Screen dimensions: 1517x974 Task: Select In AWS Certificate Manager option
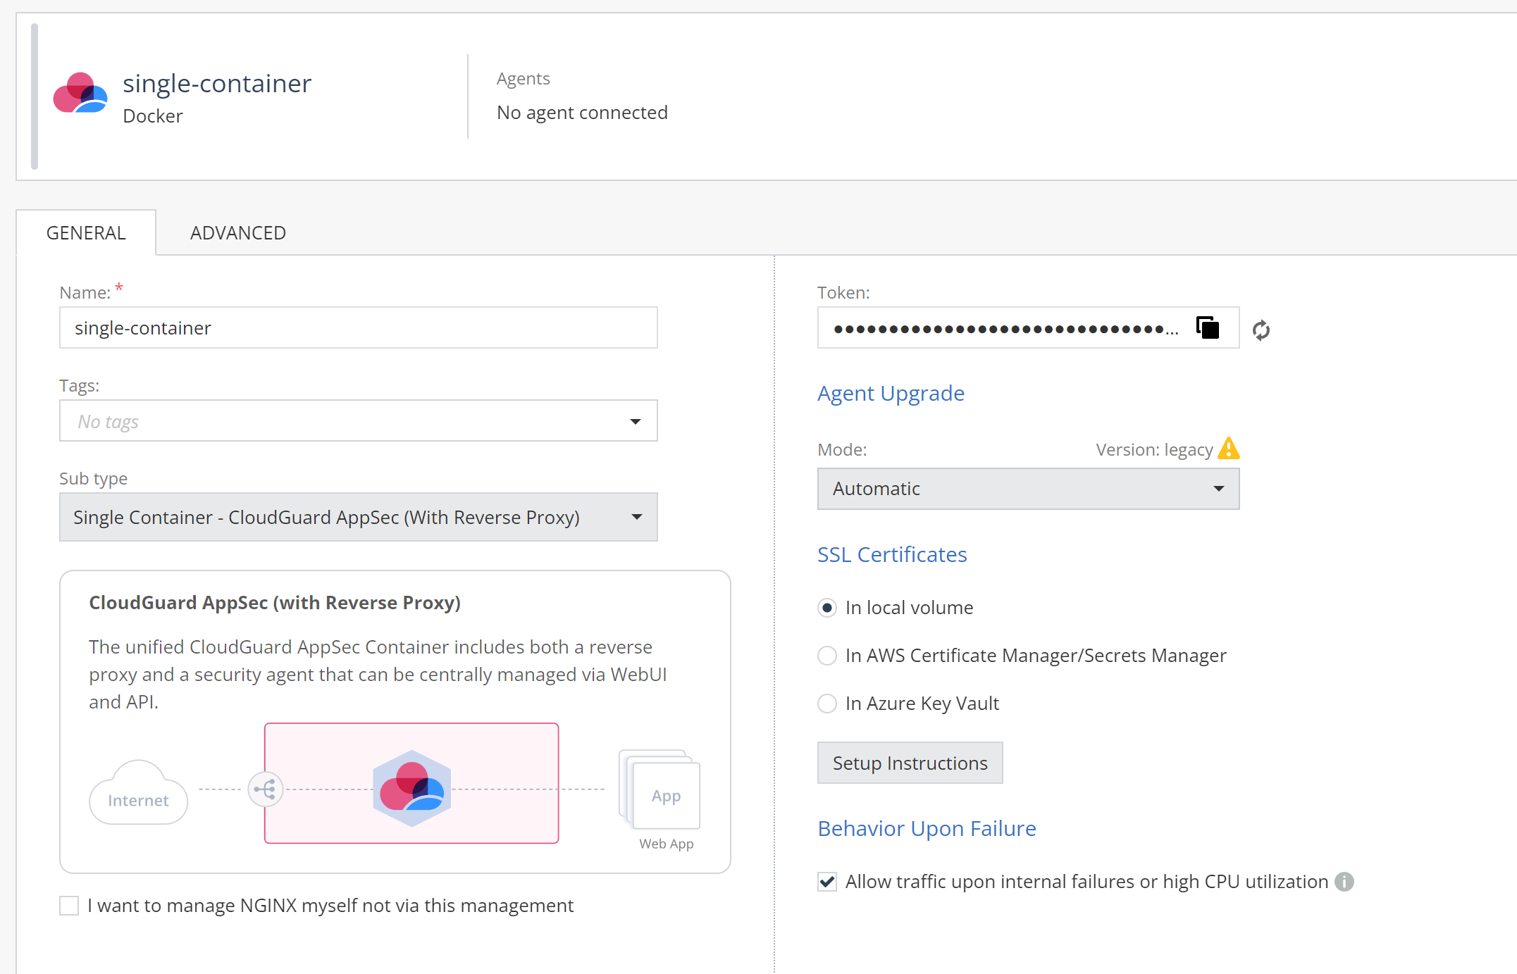tap(827, 656)
